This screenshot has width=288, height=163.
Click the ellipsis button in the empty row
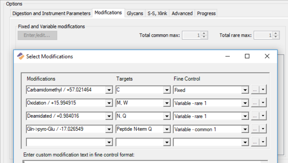255,142
